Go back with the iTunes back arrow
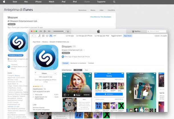 (32, 36)
